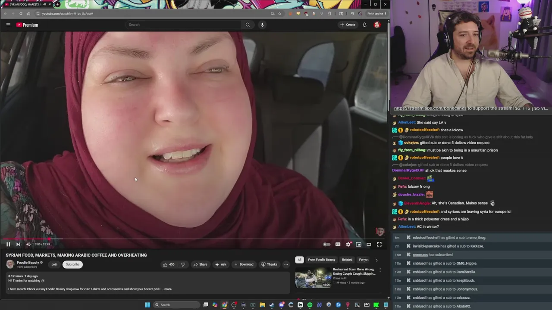Select the All filter chip
The height and width of the screenshot is (310, 552).
[x=299, y=260]
